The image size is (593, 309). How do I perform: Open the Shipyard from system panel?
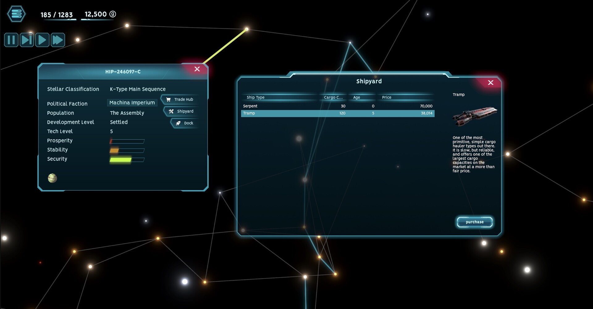[x=181, y=111]
